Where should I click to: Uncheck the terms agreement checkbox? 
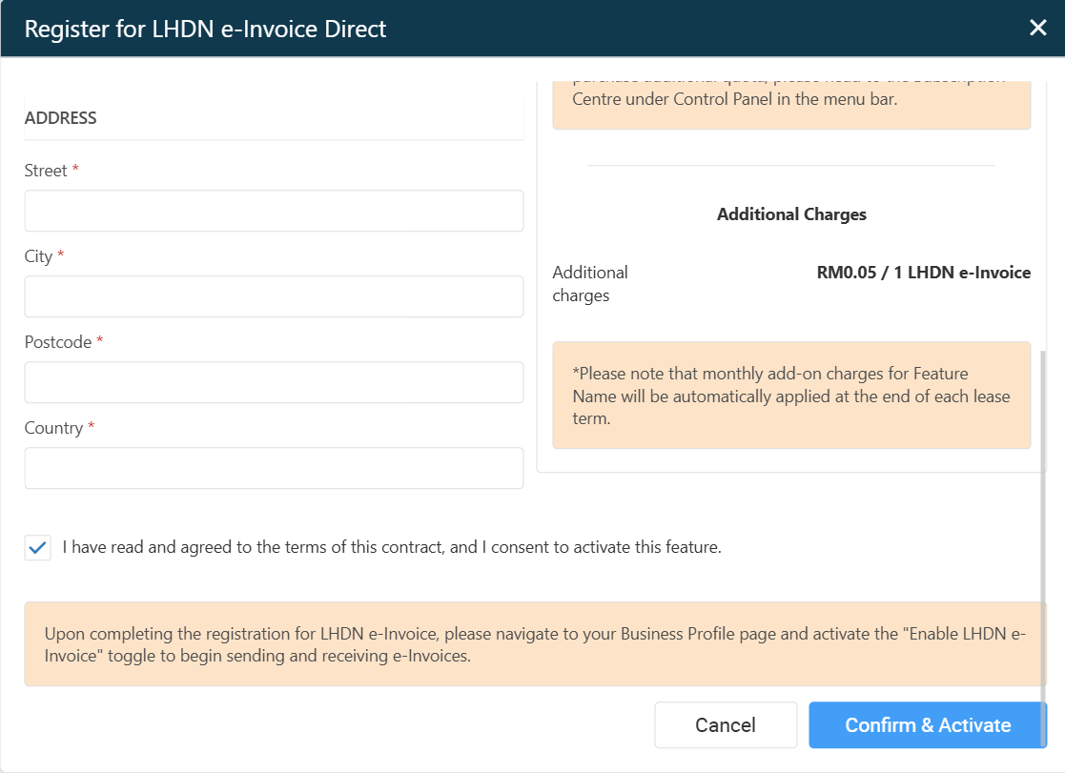[x=37, y=547]
